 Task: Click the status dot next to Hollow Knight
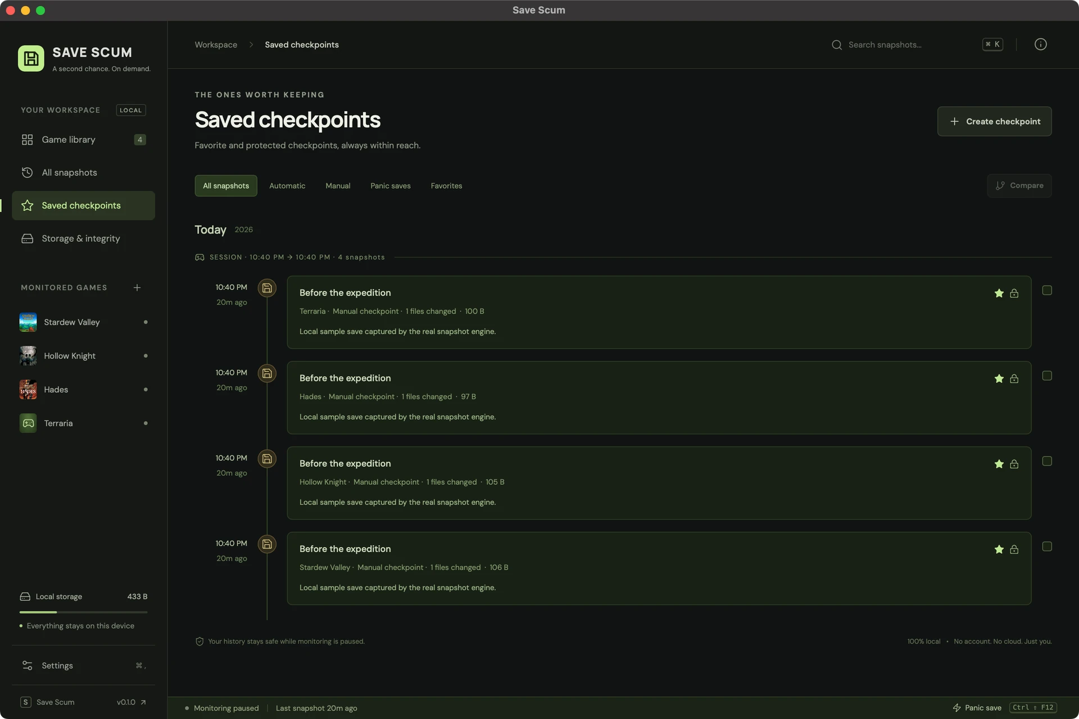coord(146,356)
